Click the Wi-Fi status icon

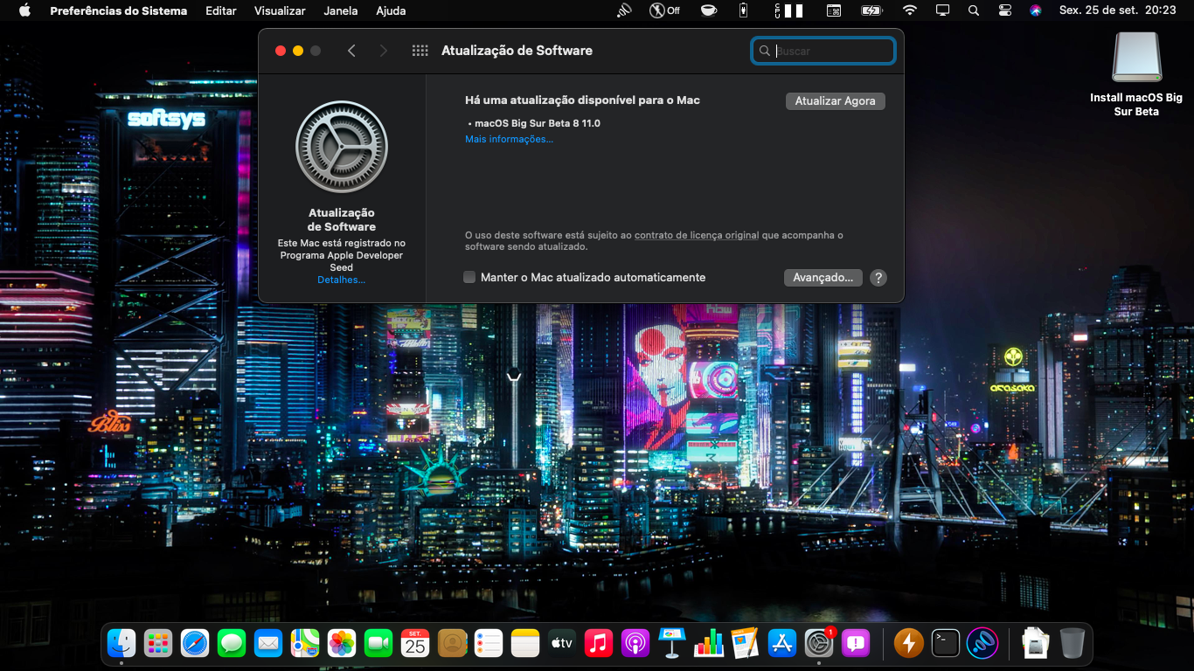tap(910, 10)
